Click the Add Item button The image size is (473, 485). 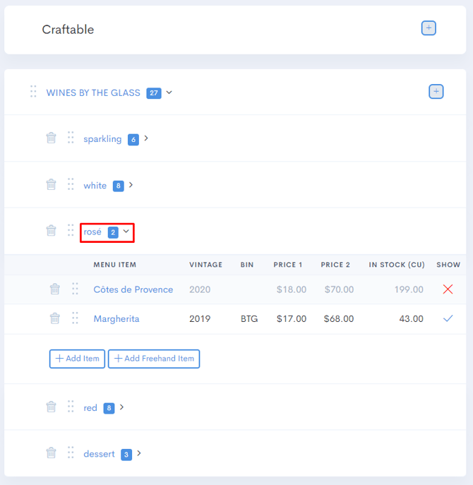[x=77, y=359]
